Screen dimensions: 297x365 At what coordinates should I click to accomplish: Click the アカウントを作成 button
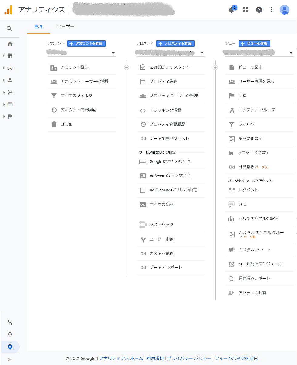(86, 43)
